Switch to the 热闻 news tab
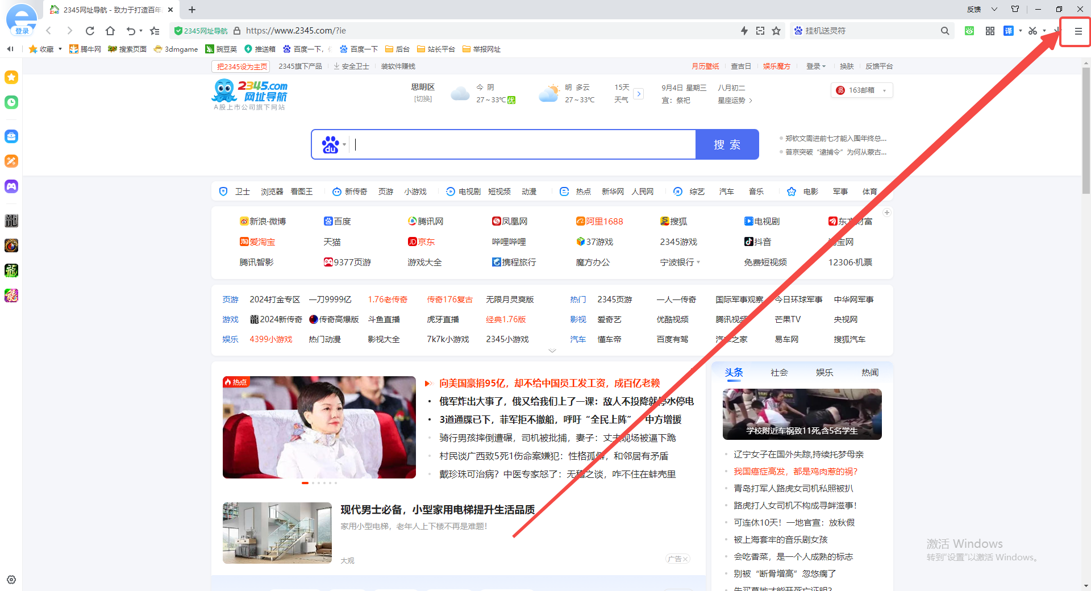The image size is (1091, 591). tap(870, 373)
